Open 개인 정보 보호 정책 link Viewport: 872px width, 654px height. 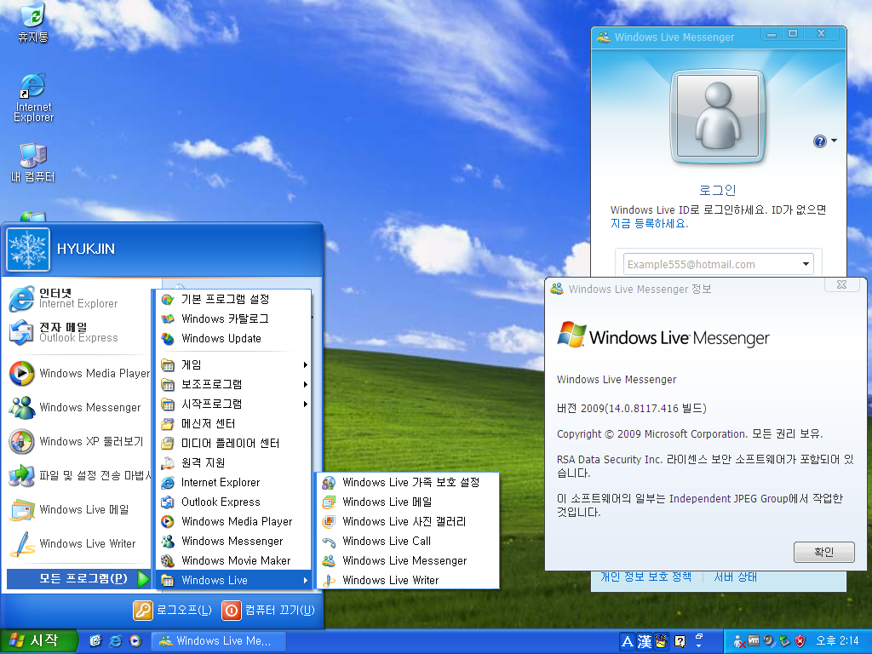645,577
